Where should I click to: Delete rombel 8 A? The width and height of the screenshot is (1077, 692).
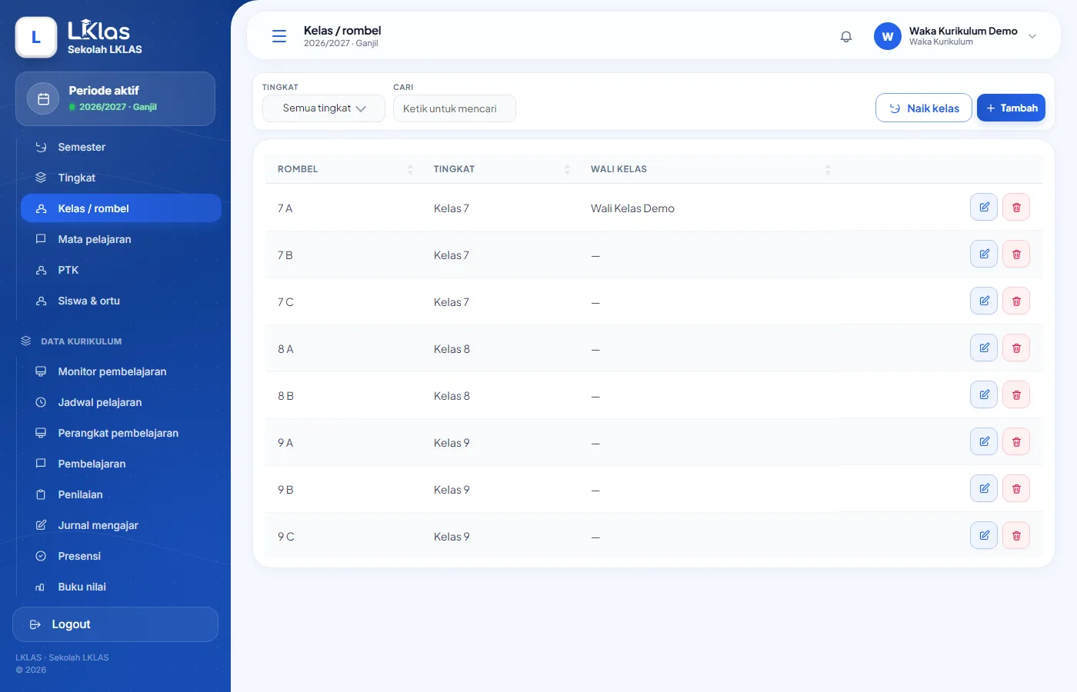point(1016,348)
